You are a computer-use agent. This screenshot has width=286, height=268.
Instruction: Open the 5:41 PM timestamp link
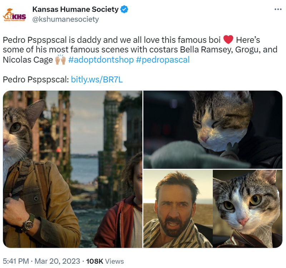[x=14, y=261]
